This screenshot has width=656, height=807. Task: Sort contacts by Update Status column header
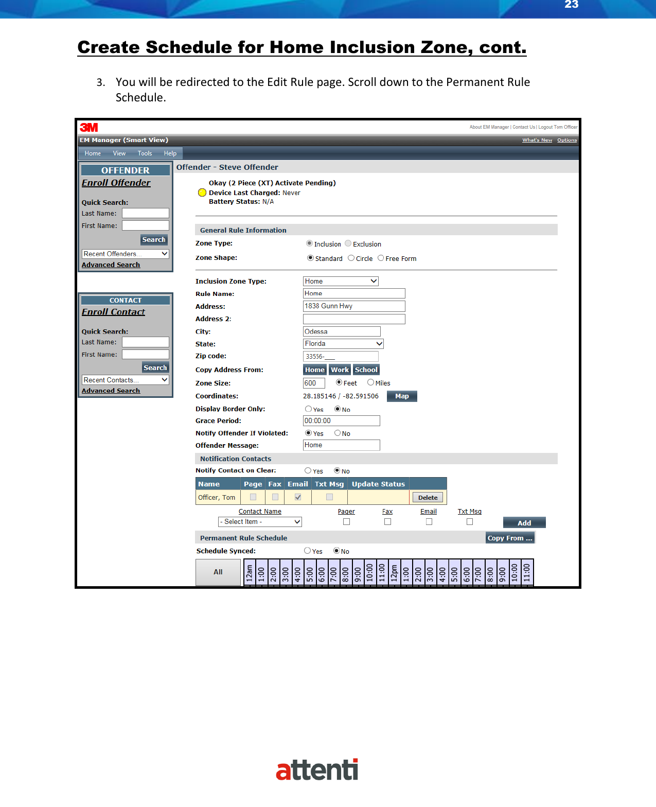pos(378,484)
